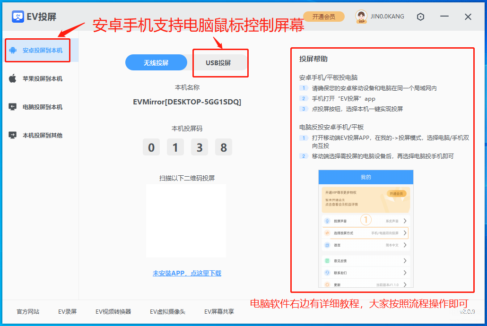Screen dimensions: 487x326
Task: Click the QR code area for casting
Action: pyautogui.click(x=186, y=221)
